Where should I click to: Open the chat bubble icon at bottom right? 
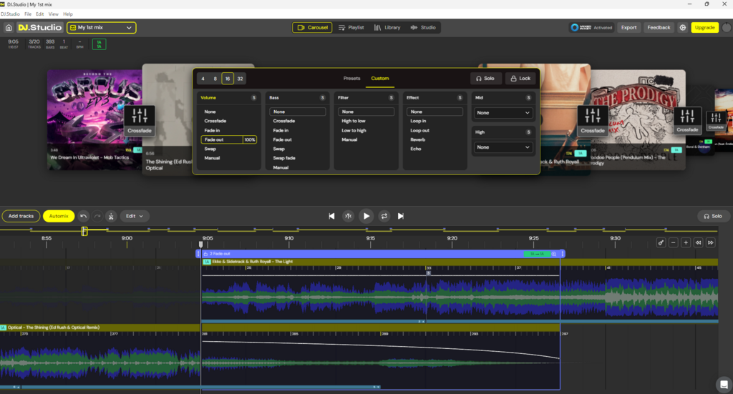pos(724,385)
